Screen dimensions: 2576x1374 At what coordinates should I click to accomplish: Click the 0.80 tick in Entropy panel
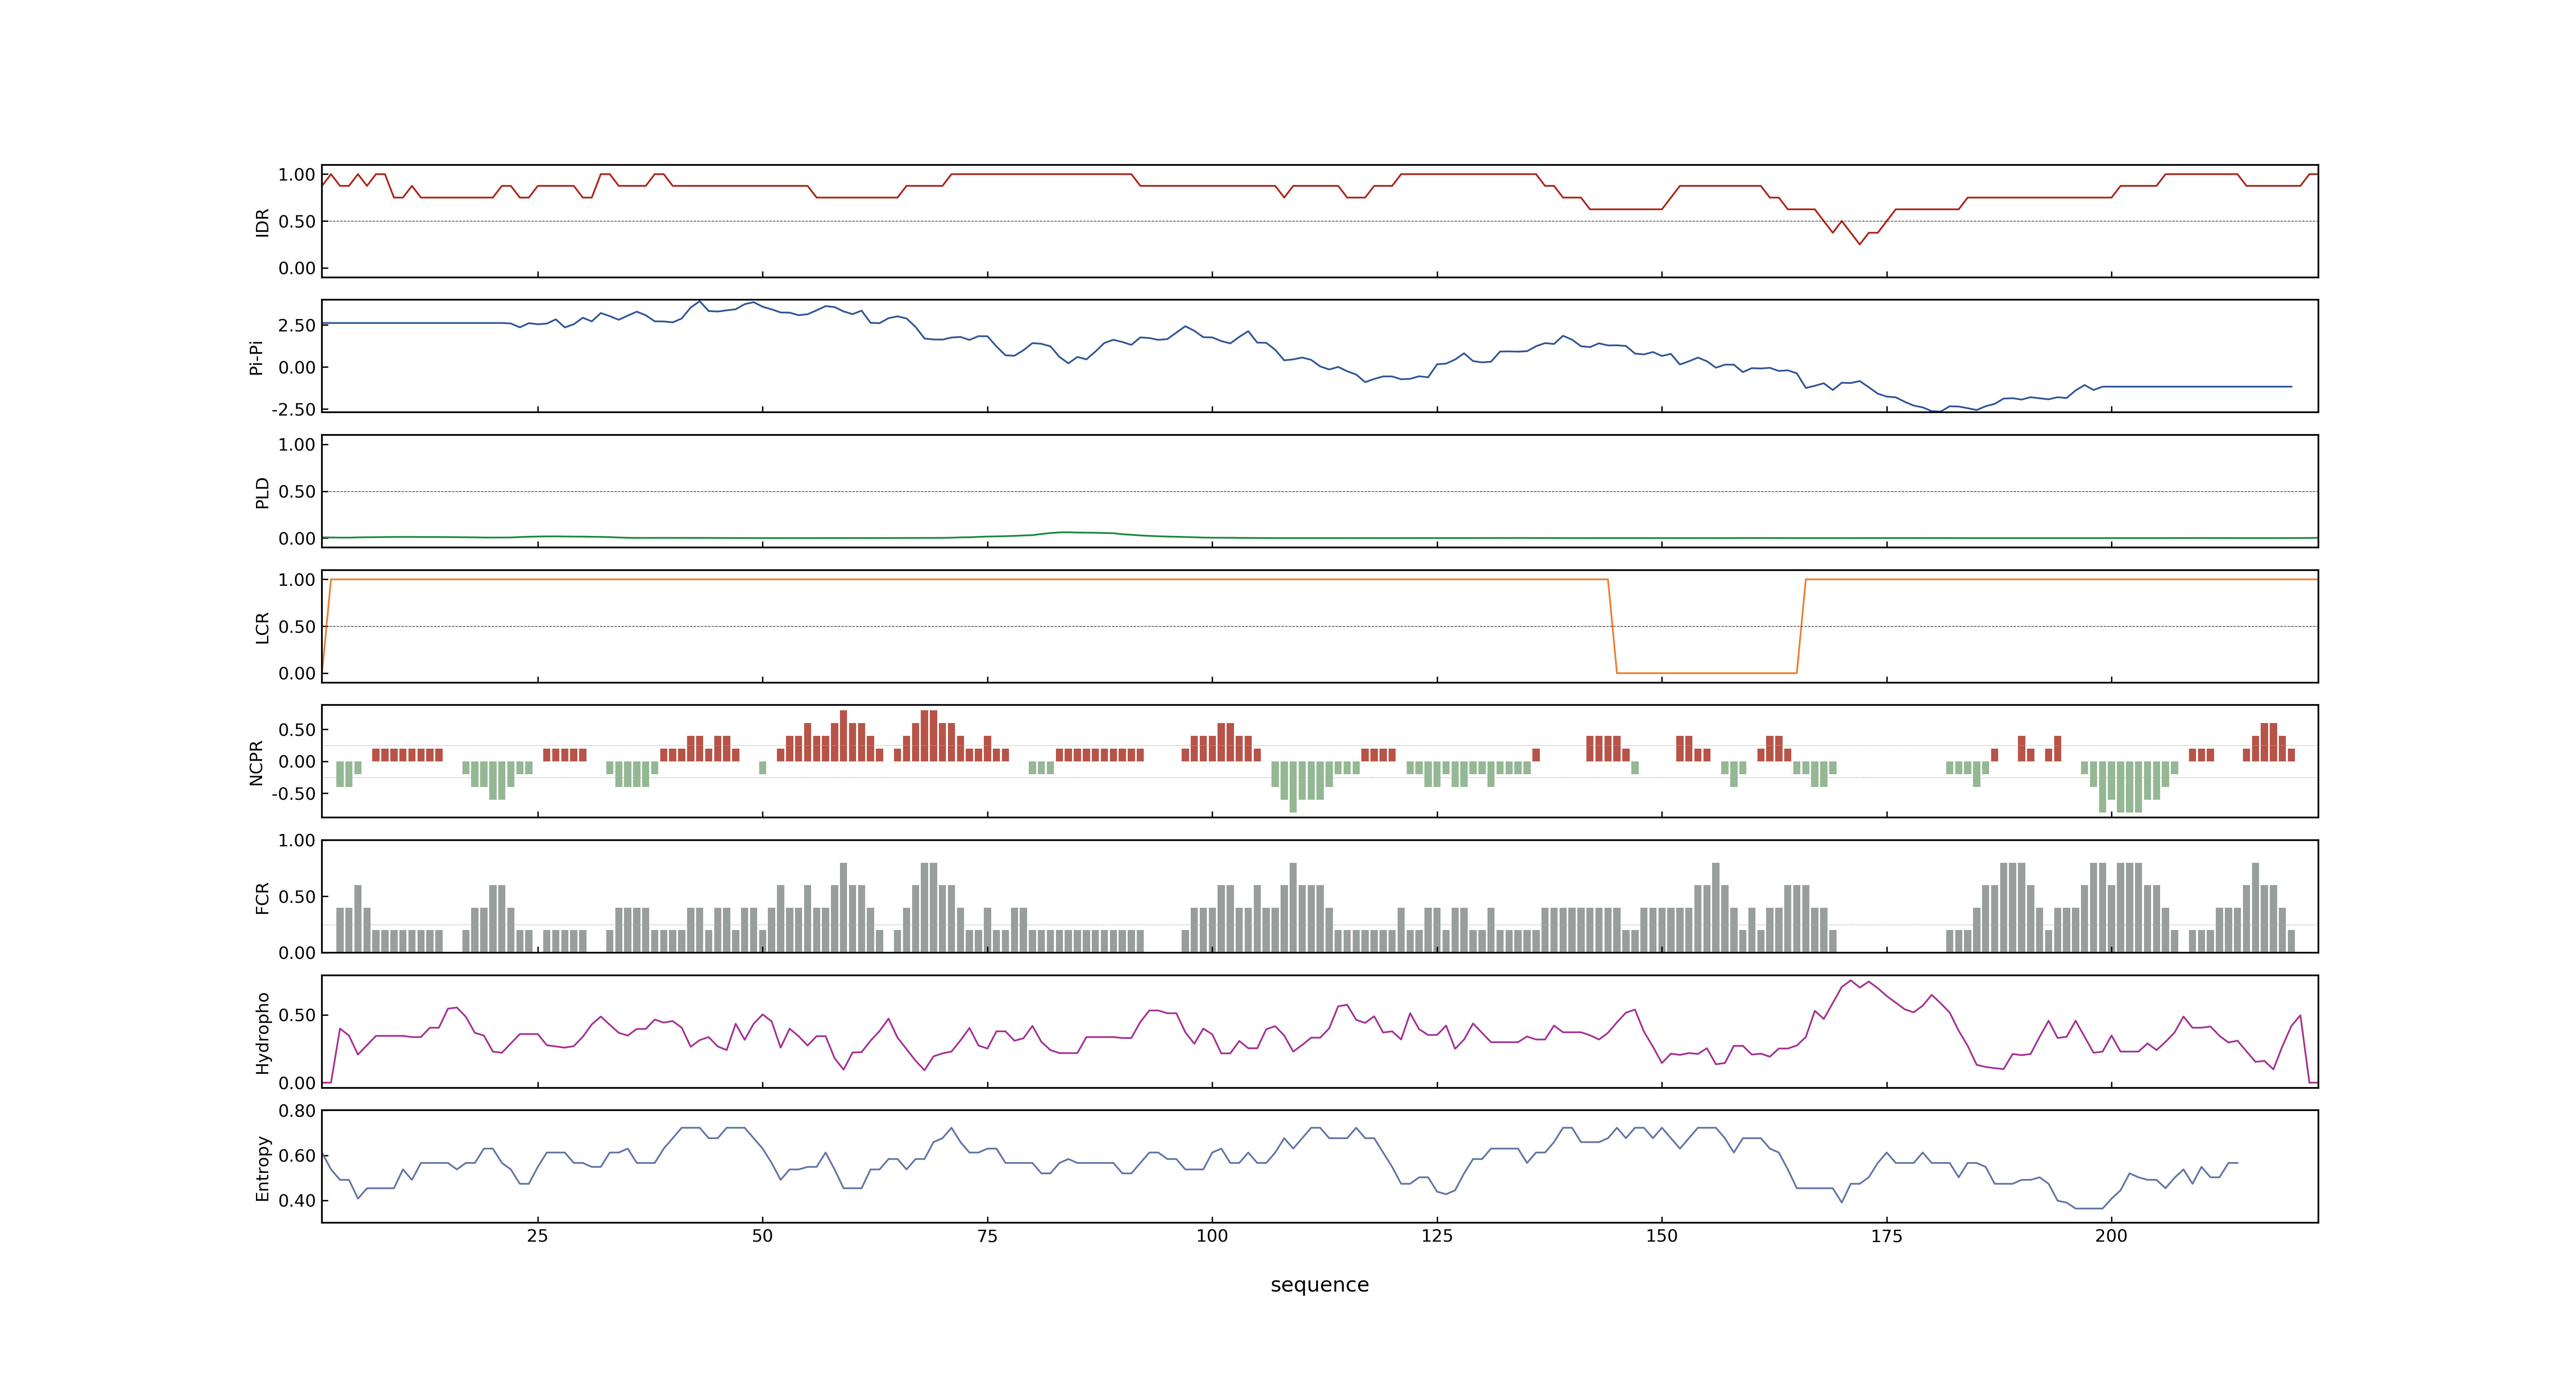pos(297,1111)
